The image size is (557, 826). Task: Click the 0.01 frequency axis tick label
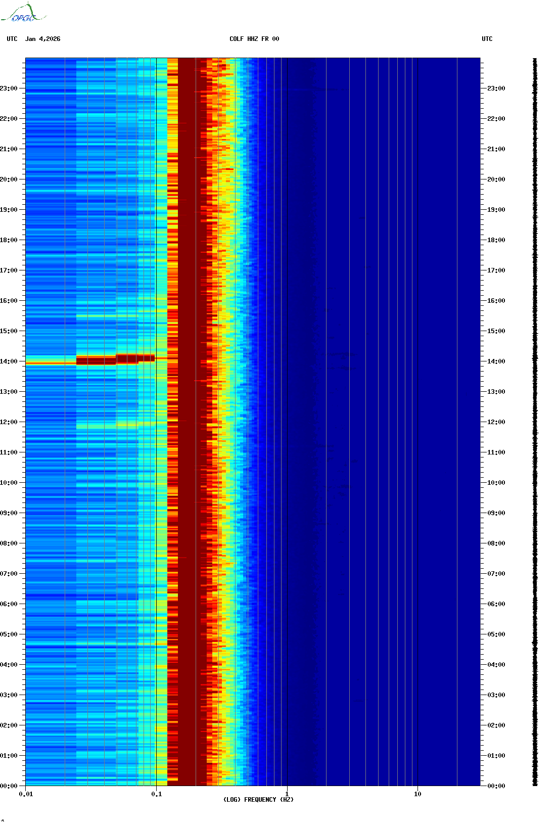click(x=26, y=794)
